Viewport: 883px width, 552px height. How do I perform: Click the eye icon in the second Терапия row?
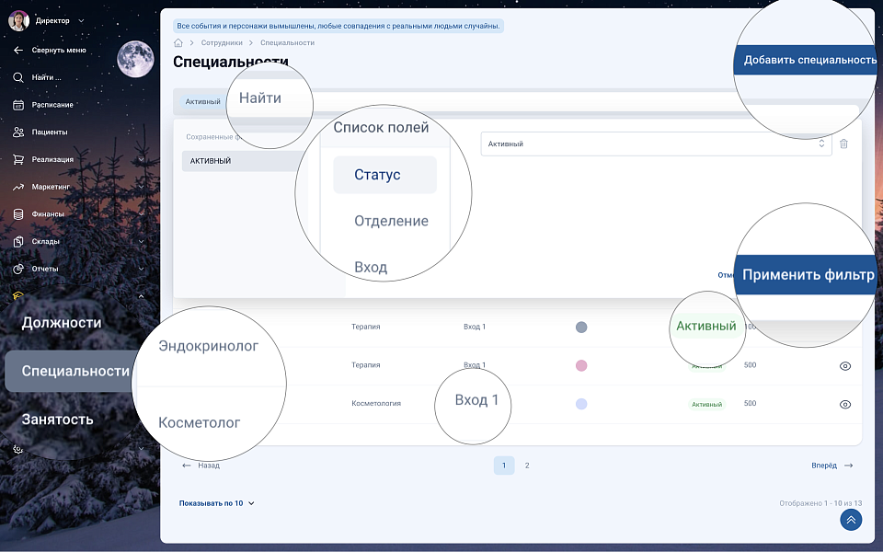point(844,366)
